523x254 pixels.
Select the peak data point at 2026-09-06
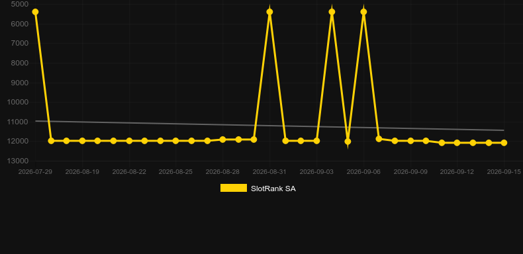click(363, 12)
